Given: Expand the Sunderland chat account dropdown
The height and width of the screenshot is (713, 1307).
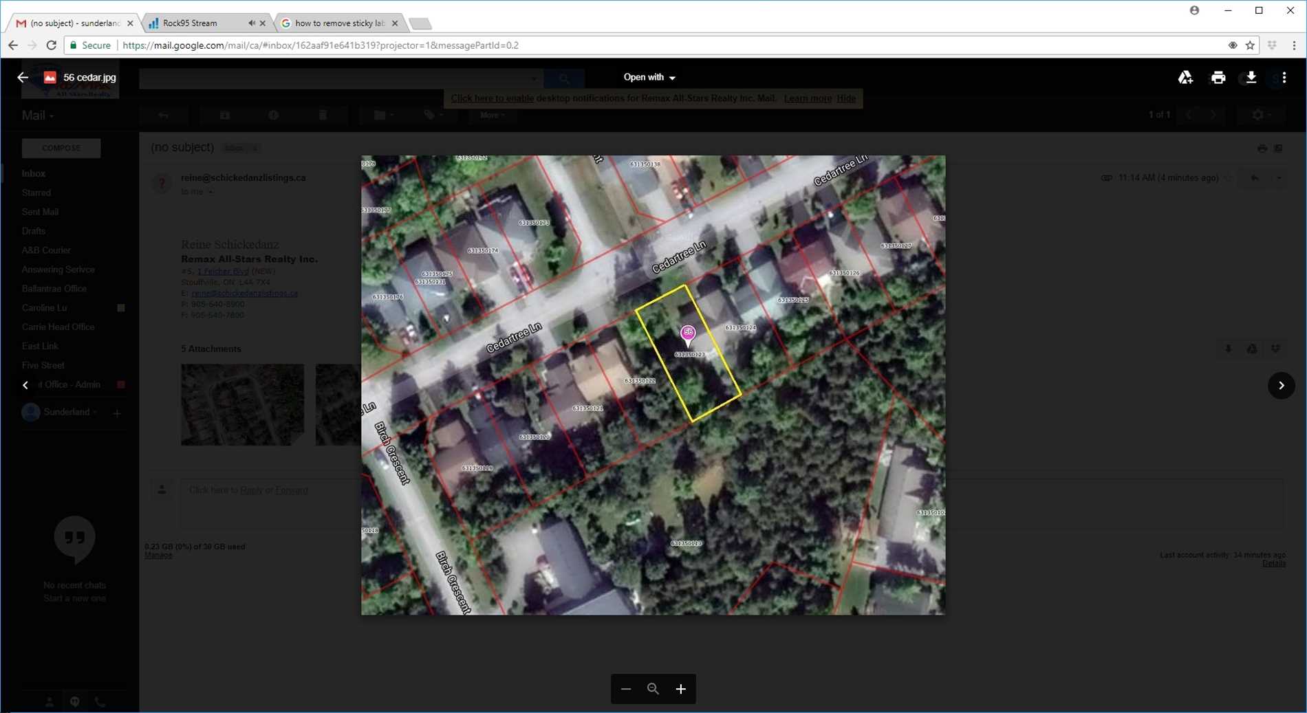Looking at the screenshot, I should 70,412.
